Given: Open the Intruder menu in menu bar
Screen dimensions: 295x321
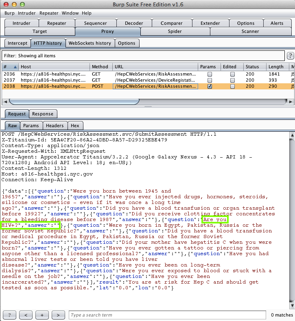Looking at the screenshot, I should click(x=27, y=13).
